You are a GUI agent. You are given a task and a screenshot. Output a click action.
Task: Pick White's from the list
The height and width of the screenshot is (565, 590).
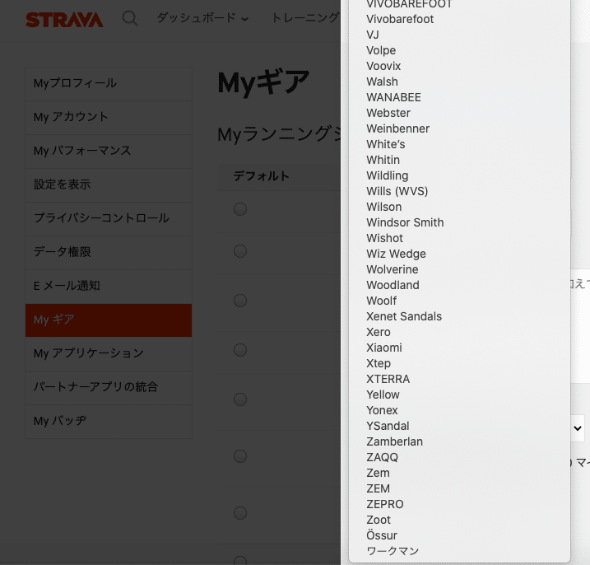(x=459, y=144)
